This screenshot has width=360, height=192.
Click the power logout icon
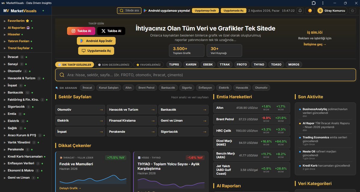click(x=352, y=10)
